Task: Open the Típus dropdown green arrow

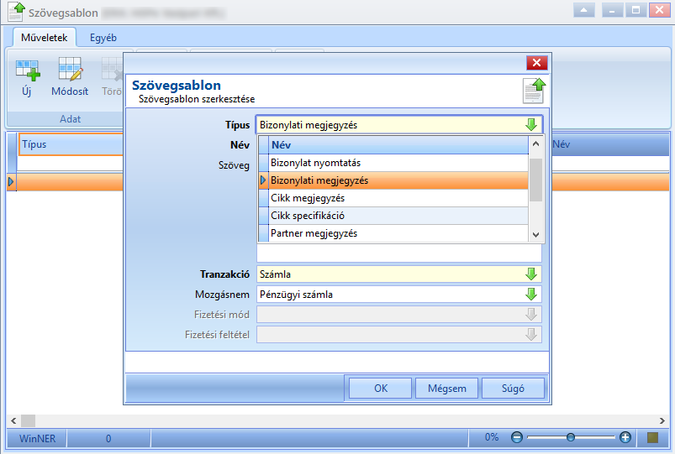Action: [531, 125]
